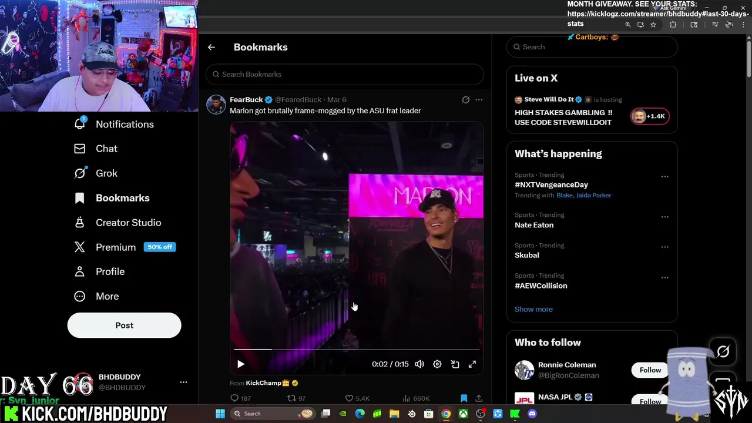
Task: Click the Grok explain icon on FearBuck post
Action: (x=466, y=100)
